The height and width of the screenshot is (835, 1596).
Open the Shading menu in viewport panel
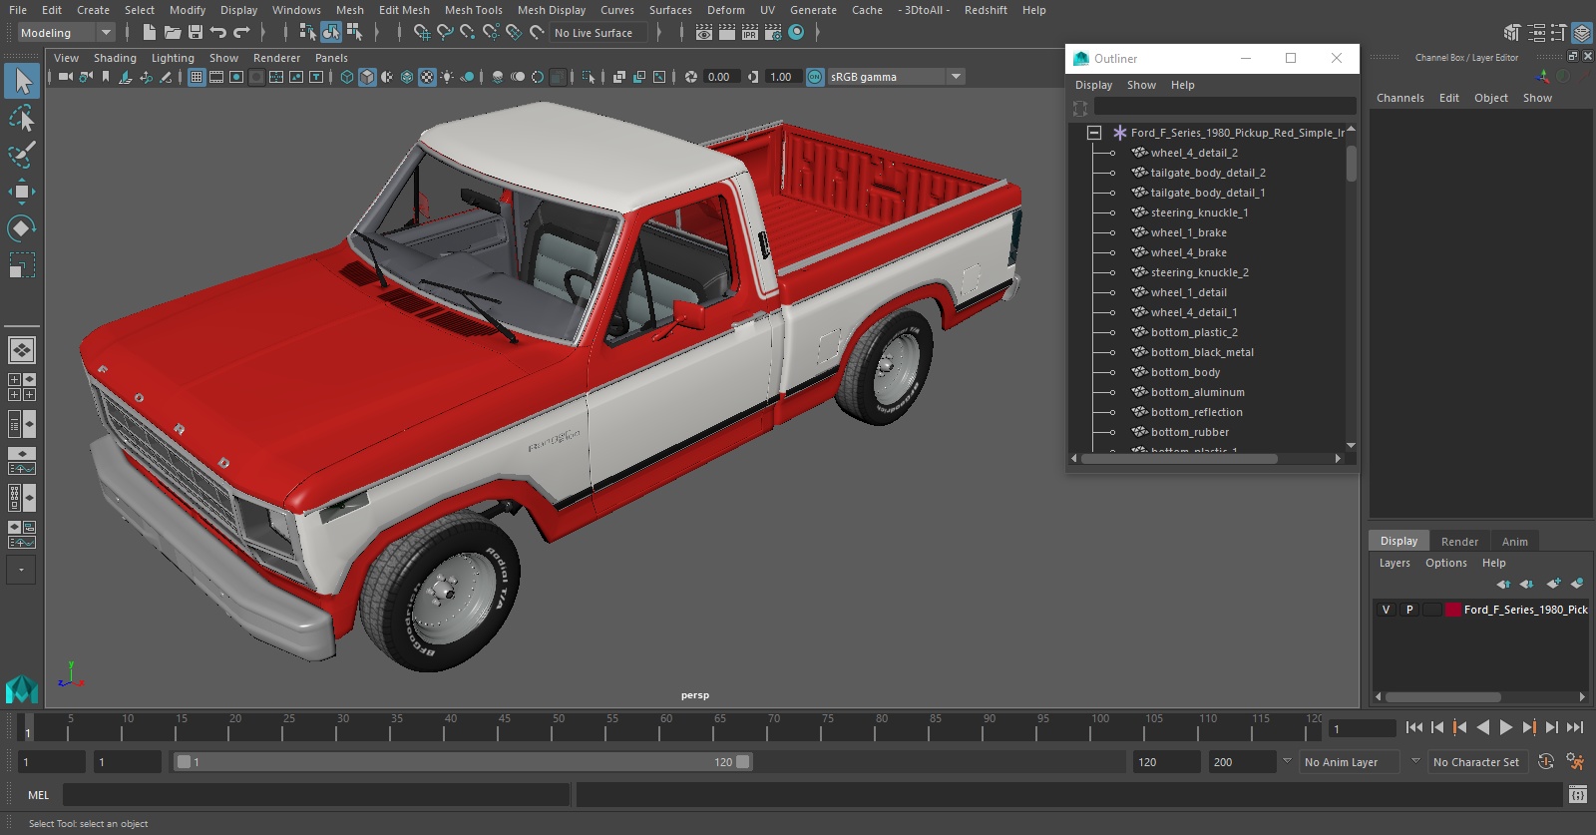tap(115, 58)
